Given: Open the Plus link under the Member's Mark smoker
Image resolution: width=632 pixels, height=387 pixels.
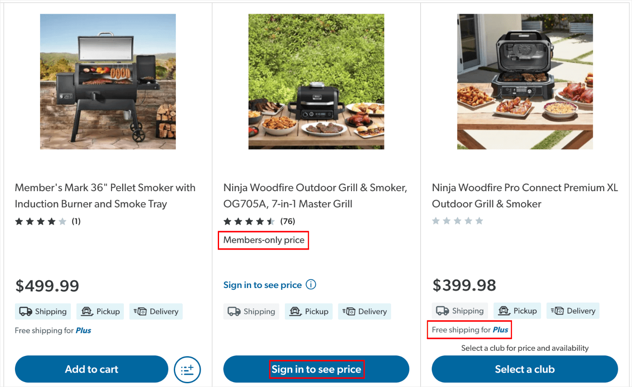Looking at the screenshot, I should (x=84, y=330).
